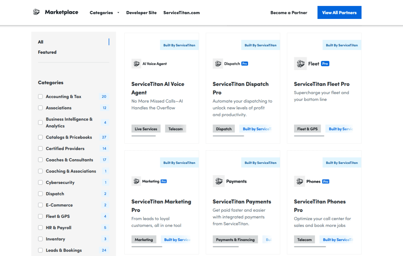Click the Marketing Pro card logo icon

click(x=137, y=181)
